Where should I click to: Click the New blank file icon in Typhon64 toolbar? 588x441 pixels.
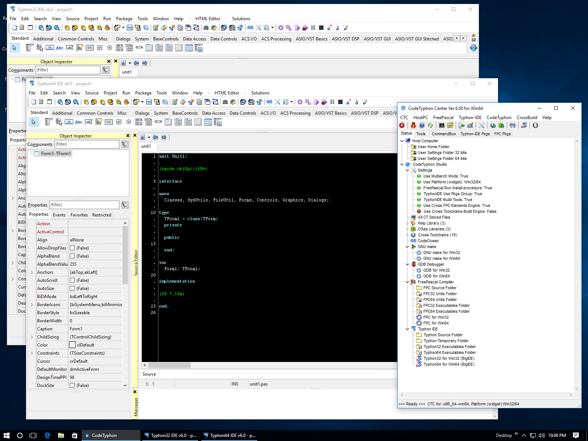pos(34,102)
